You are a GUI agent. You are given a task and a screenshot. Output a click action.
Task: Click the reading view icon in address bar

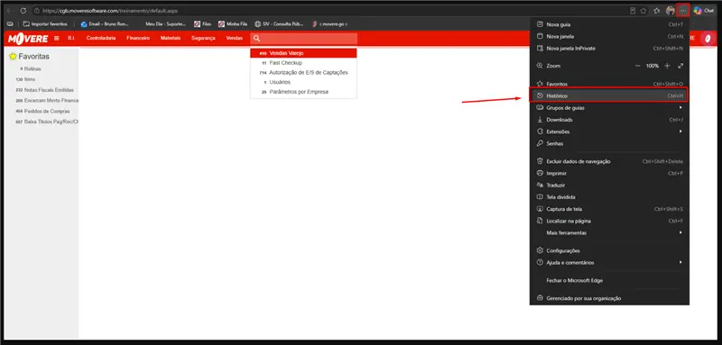click(633, 11)
